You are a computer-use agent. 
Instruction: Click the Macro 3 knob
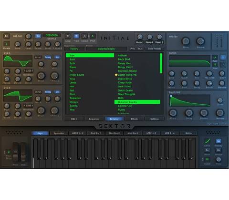tap(159, 37)
